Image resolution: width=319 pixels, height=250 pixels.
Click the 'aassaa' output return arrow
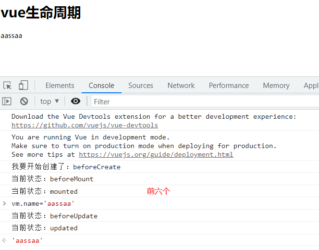click(4, 240)
